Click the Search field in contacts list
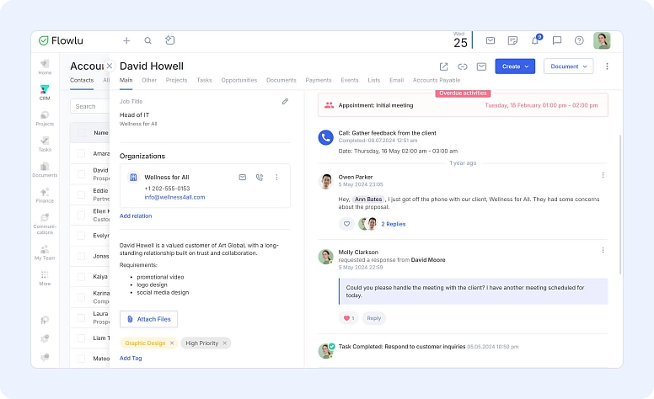This screenshot has height=399, width=654. (x=88, y=106)
